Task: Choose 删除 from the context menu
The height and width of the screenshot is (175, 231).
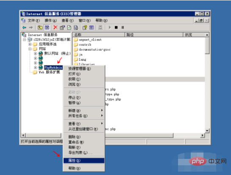Action: point(84,137)
